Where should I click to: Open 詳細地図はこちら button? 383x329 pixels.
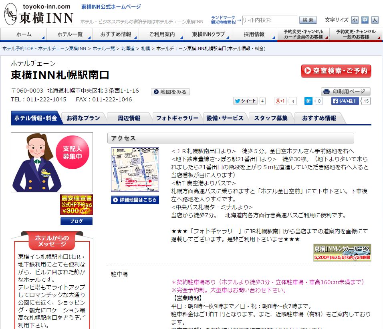point(135,200)
